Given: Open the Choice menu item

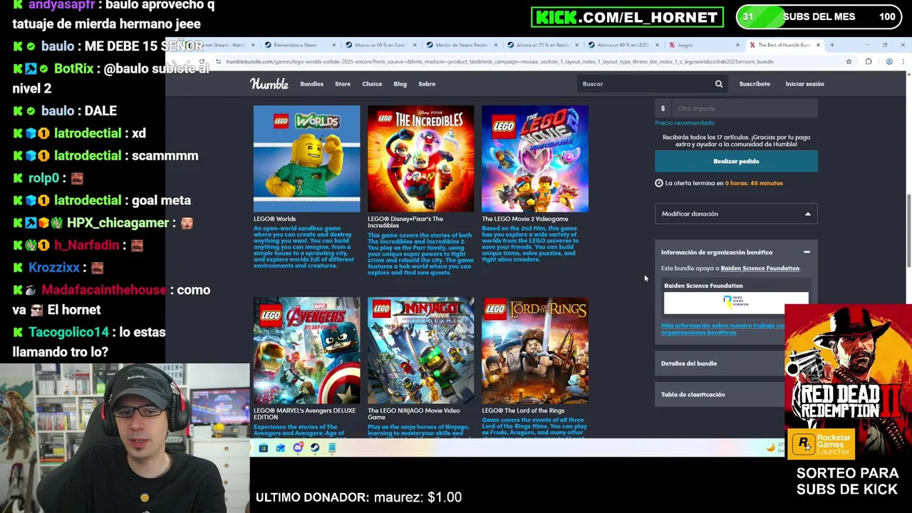Looking at the screenshot, I should [372, 84].
